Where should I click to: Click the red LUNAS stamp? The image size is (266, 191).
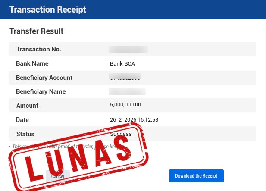(78, 158)
